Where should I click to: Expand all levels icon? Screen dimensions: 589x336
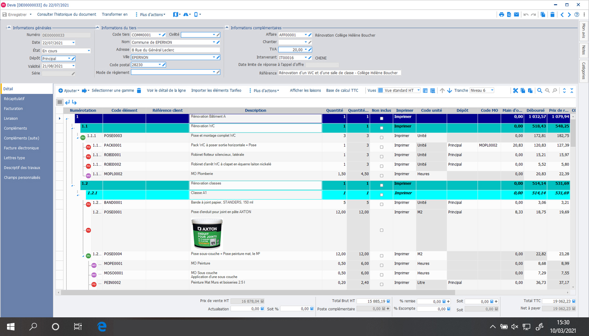564,91
